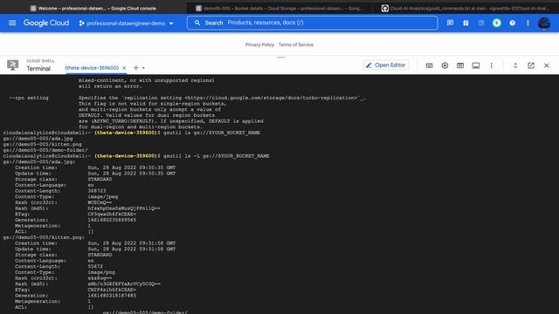Open the Google account avatar
Image resolution: width=559 pixels, height=314 pixels.
(544, 24)
